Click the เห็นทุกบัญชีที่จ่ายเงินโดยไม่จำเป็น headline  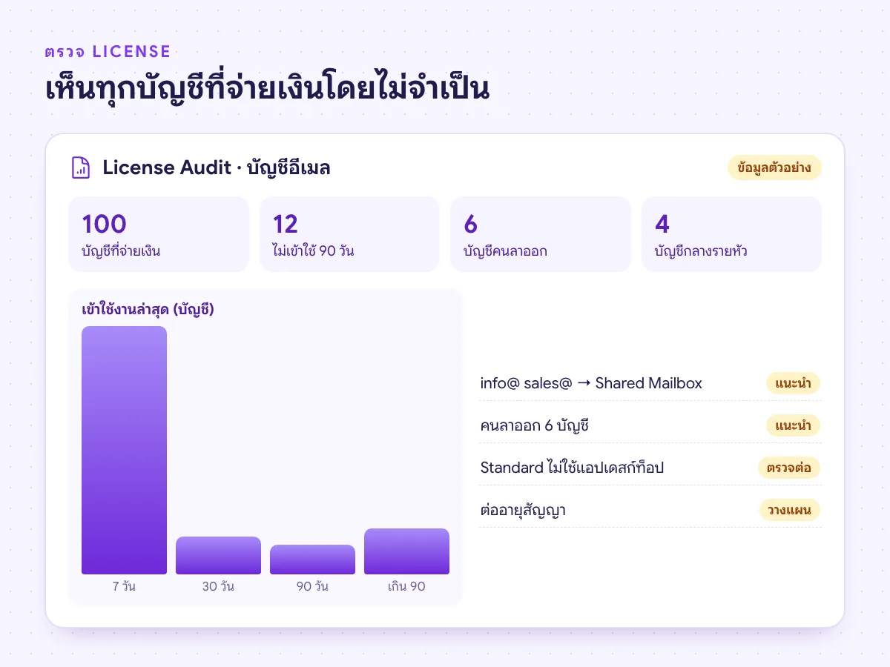(268, 89)
